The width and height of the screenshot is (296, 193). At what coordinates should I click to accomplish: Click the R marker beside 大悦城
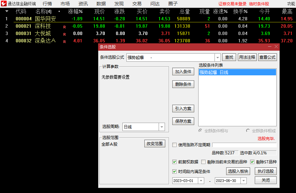pos(65,34)
